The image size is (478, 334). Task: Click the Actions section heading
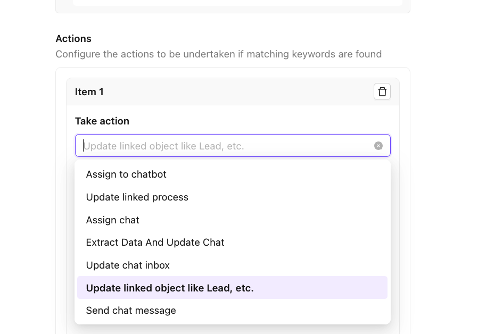click(x=73, y=39)
